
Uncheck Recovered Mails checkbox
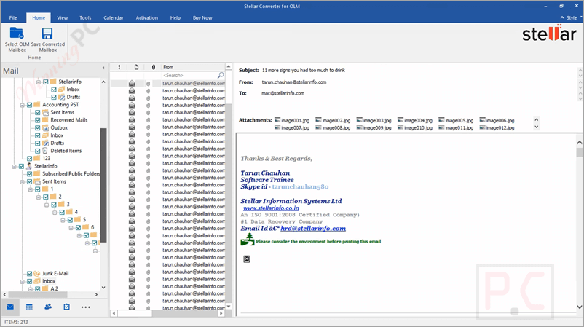click(x=38, y=120)
